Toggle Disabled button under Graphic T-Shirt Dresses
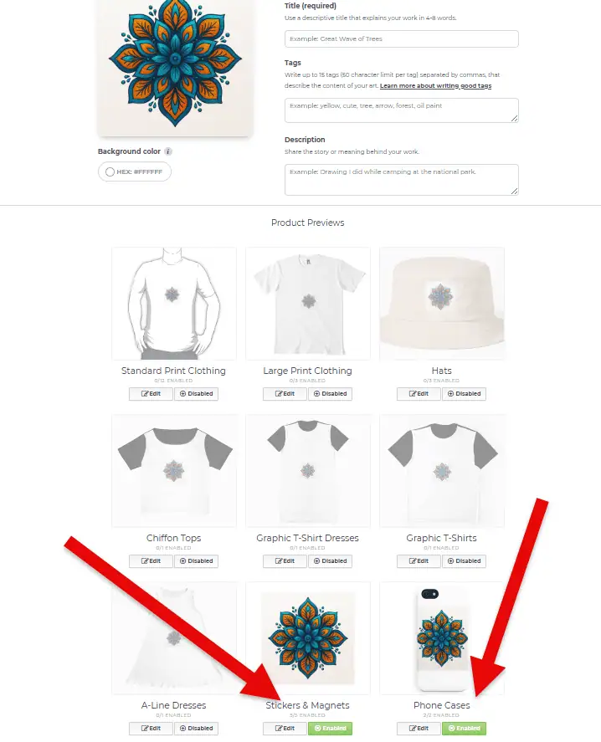 pyautogui.click(x=330, y=561)
